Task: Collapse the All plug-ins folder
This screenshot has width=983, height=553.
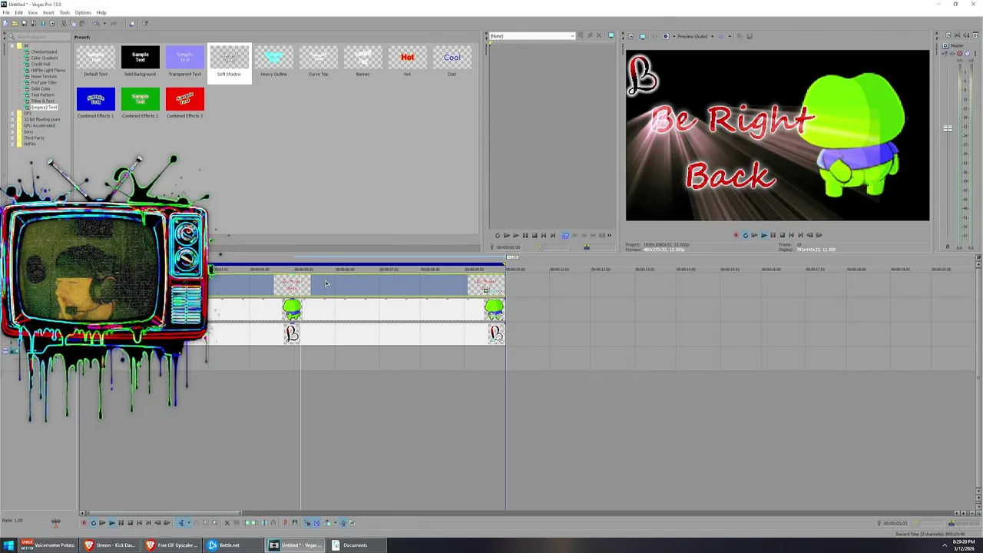Action: (12, 45)
